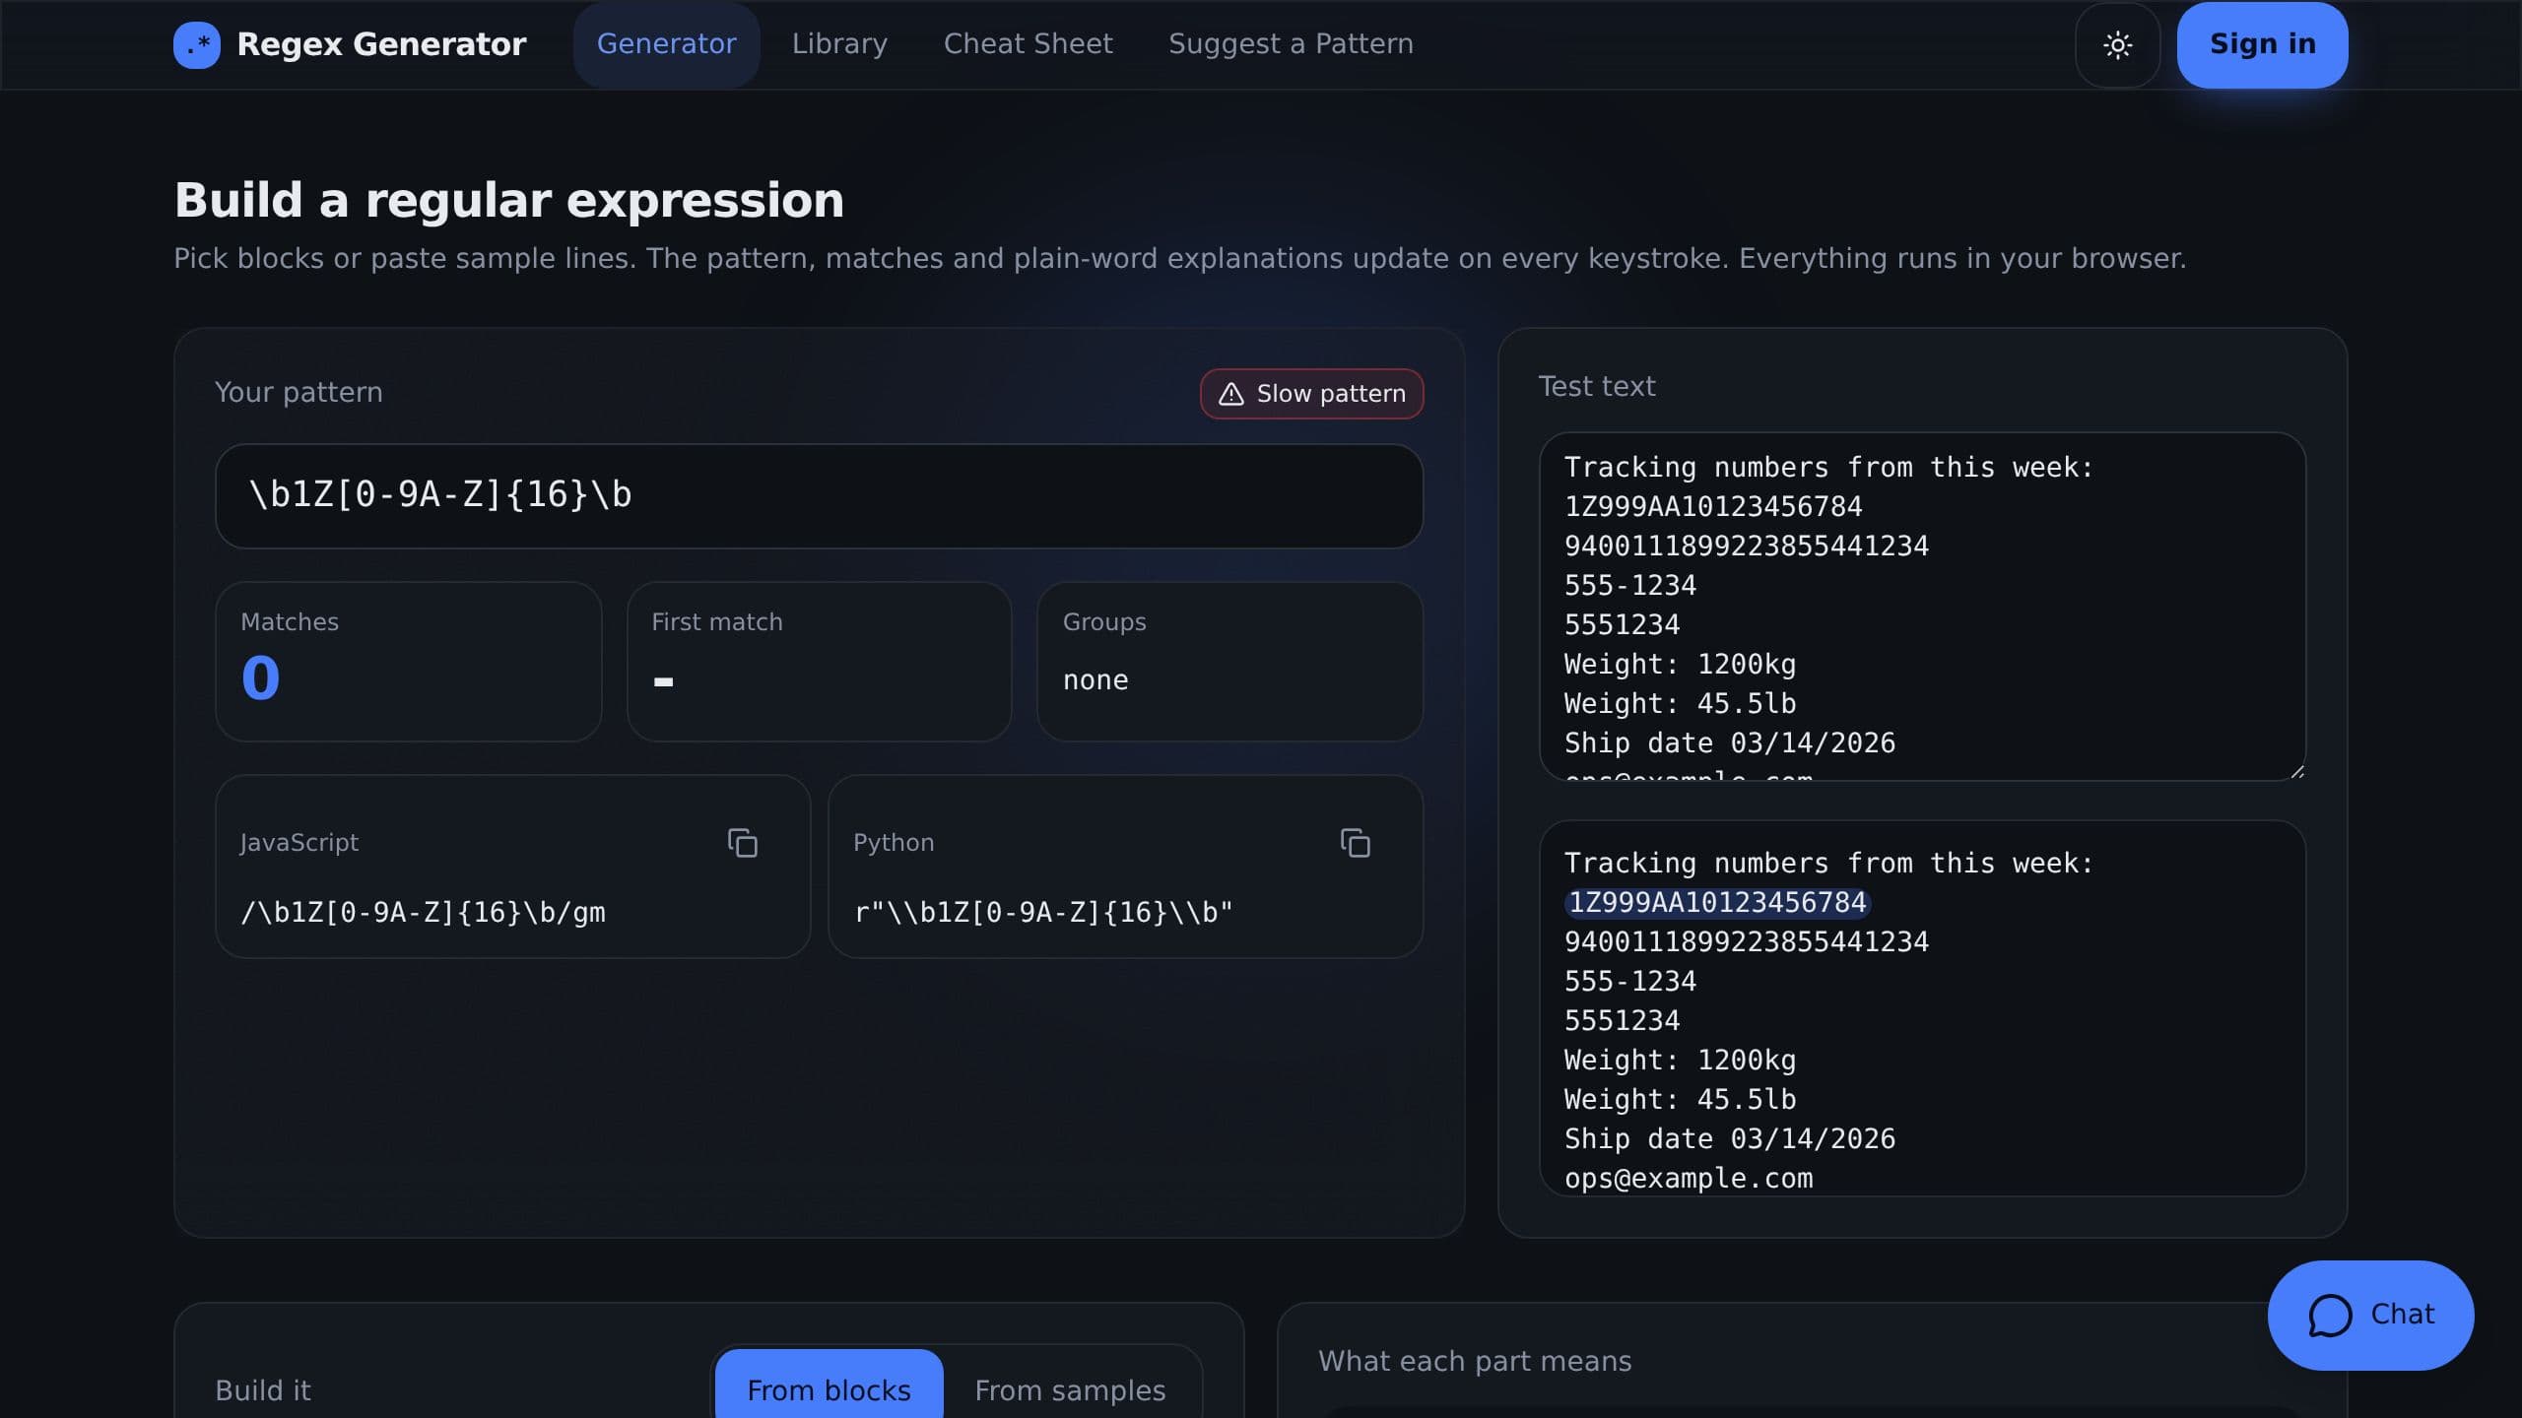Click into the Your pattern input field
Viewport: 2522px width, 1418px height.
click(819, 495)
